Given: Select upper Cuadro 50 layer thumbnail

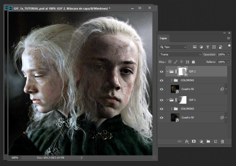Looking at the screenshot, I should [175, 89].
